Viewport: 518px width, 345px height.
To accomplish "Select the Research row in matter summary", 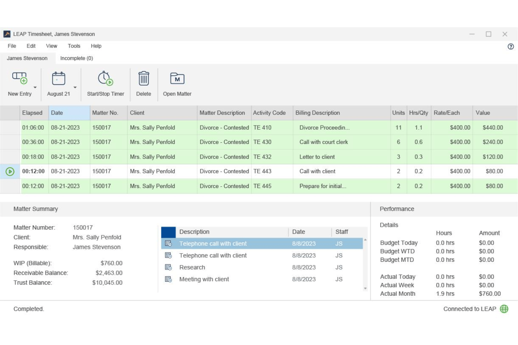I will pos(262,267).
